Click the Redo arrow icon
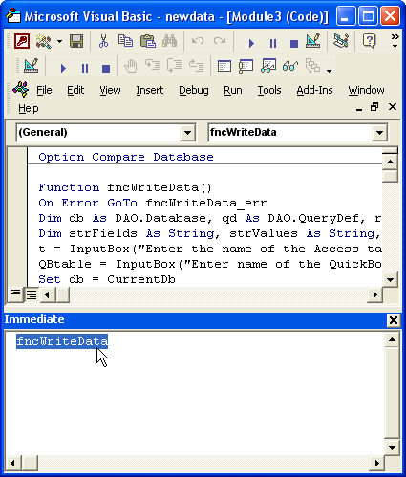 click(x=220, y=41)
